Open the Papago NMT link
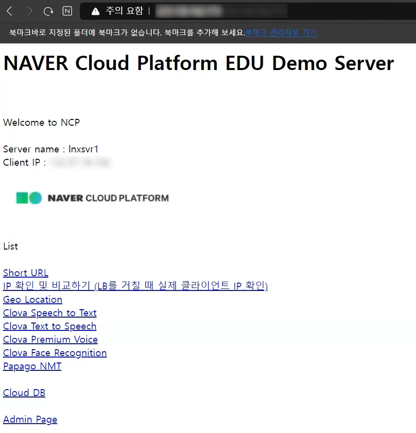The height and width of the screenshot is (433, 416). point(32,366)
